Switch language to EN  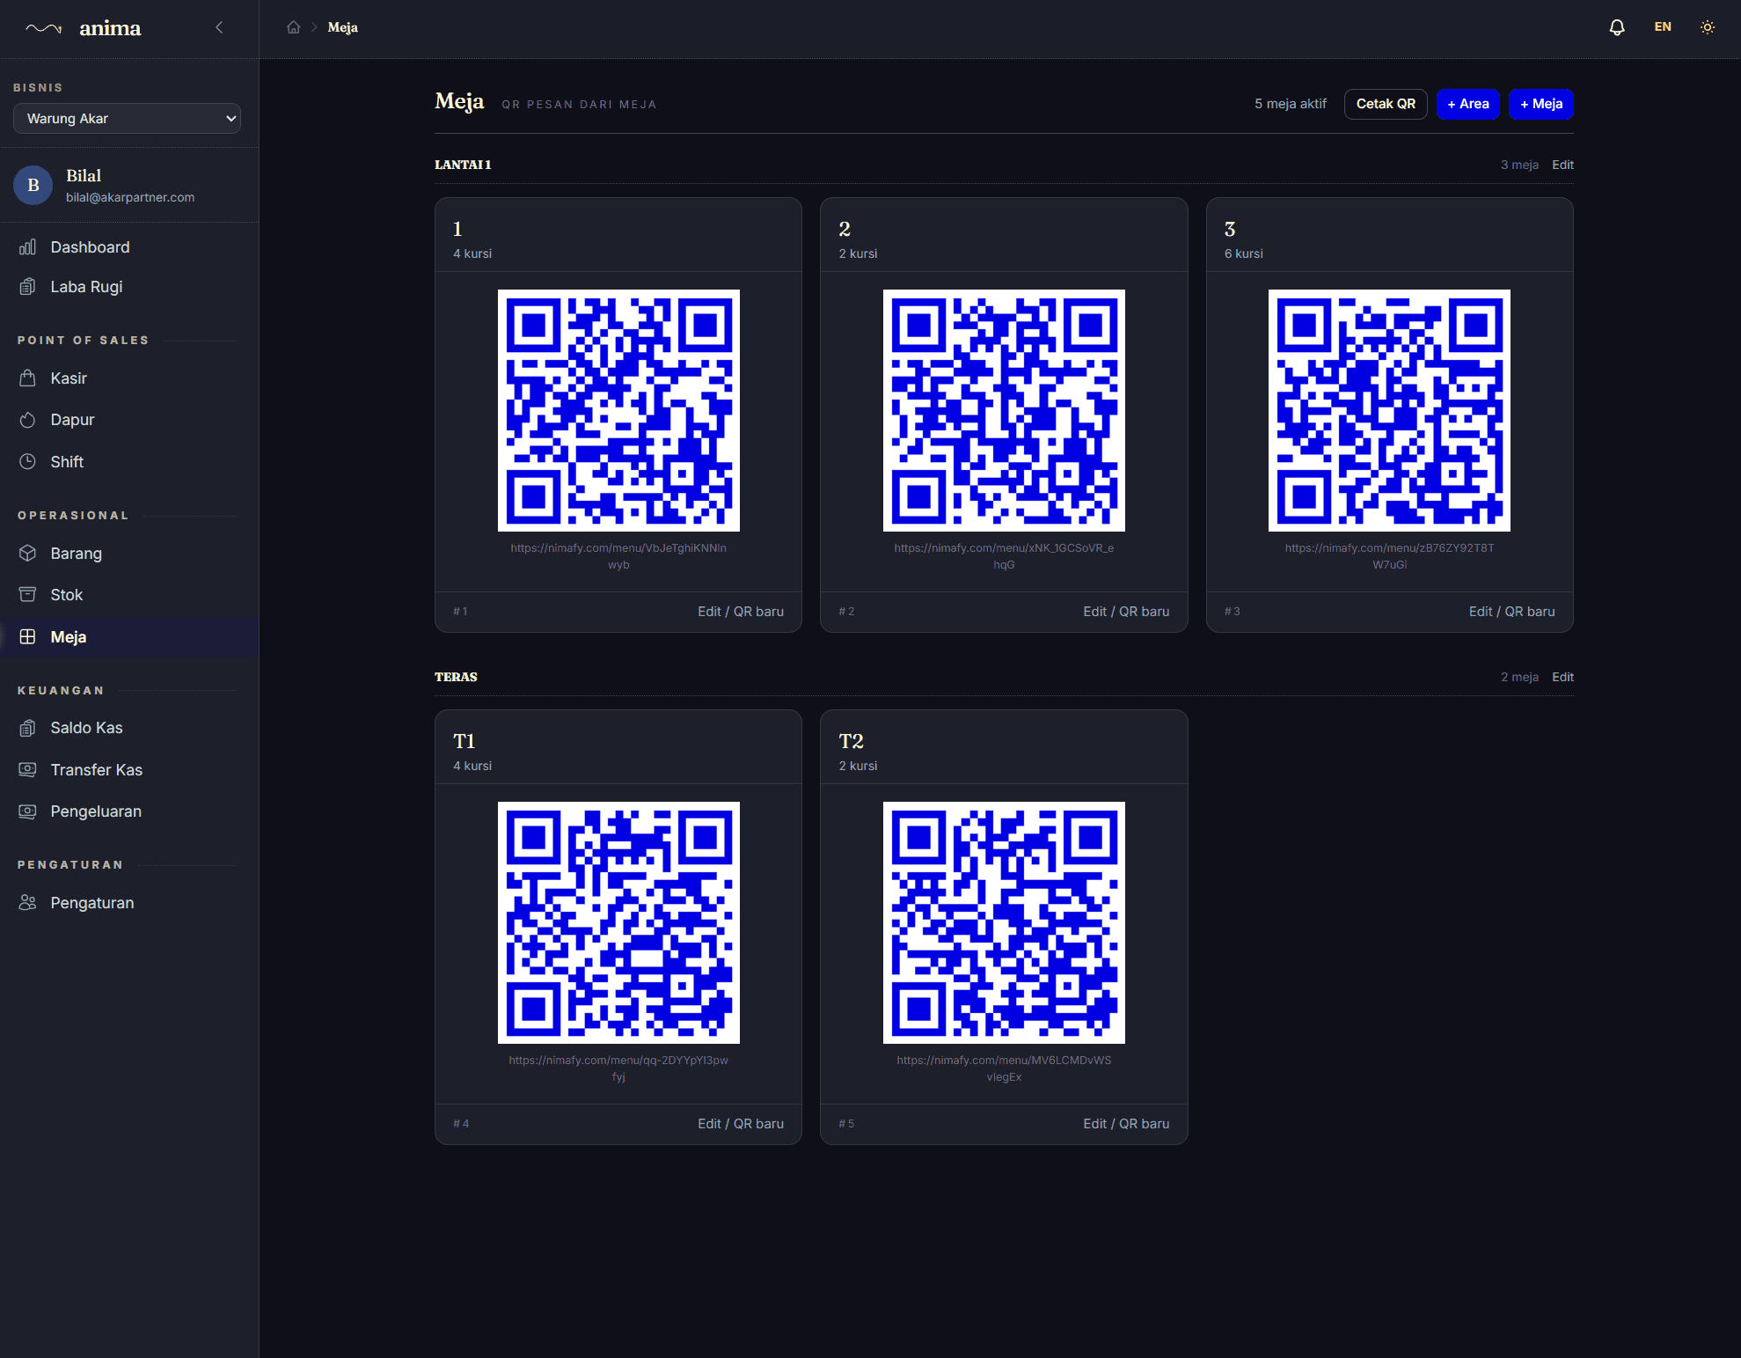pos(1663,27)
